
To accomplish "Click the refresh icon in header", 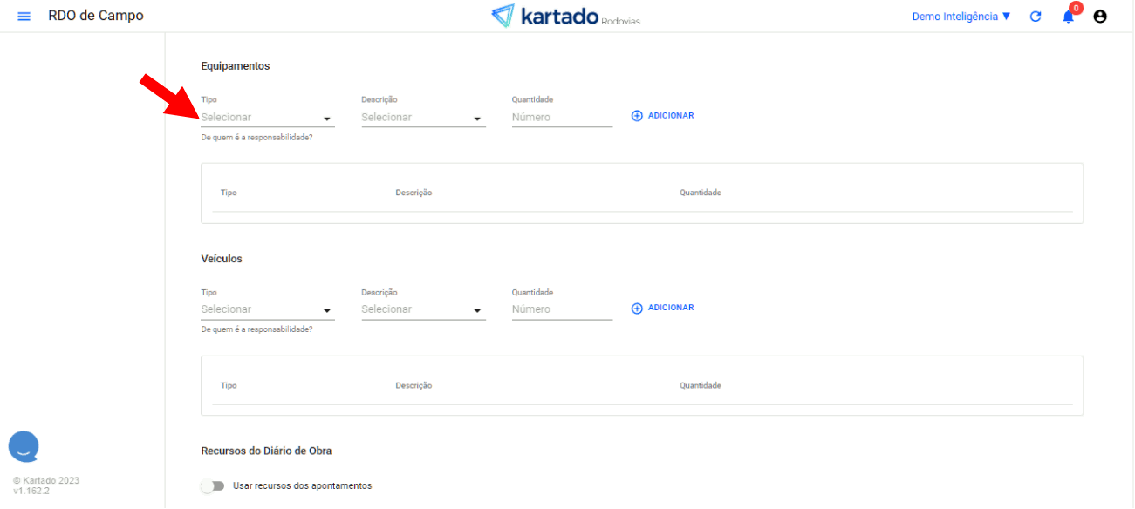I will pyautogui.click(x=1036, y=17).
